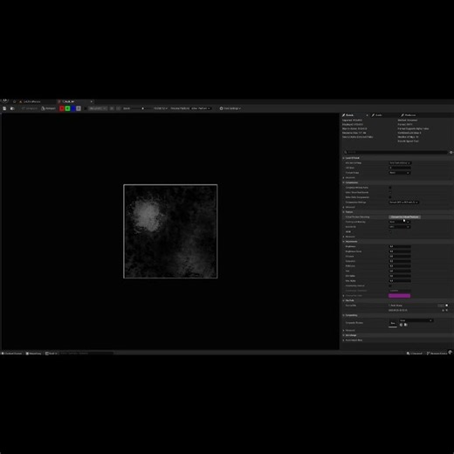Close the texture asset tab
The image size is (454, 454).
92,101
